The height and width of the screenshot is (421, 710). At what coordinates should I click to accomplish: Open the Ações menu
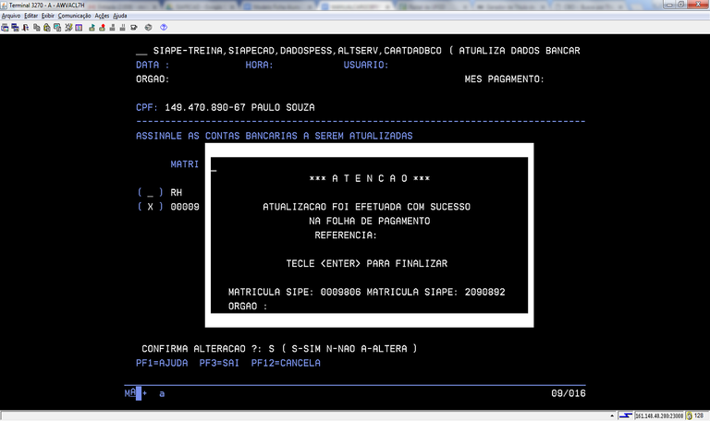[102, 16]
